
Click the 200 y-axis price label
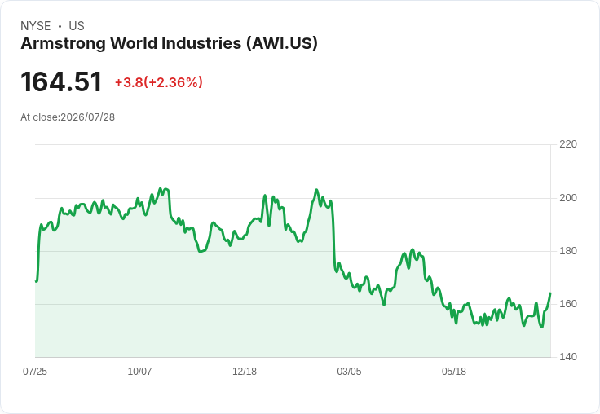[x=568, y=198]
